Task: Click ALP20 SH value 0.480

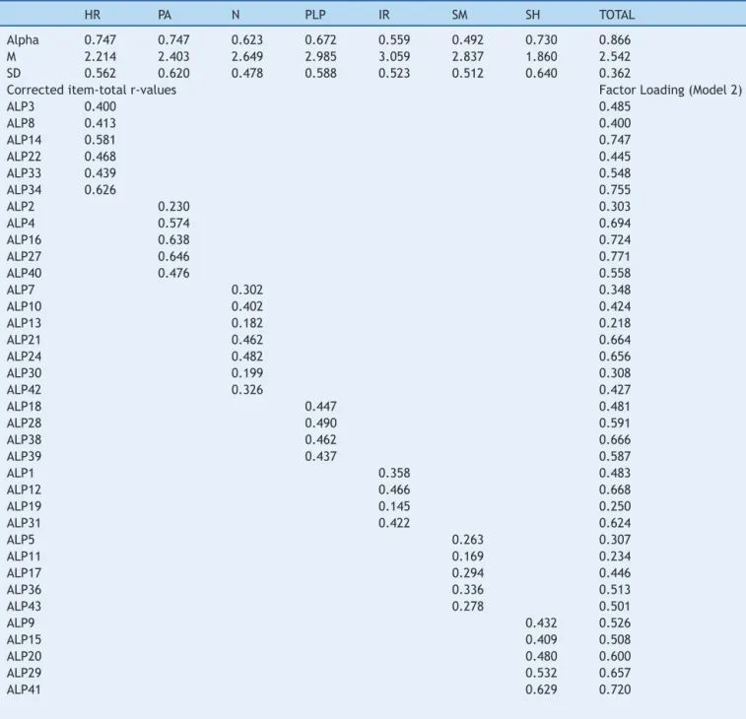Action: click(x=541, y=656)
